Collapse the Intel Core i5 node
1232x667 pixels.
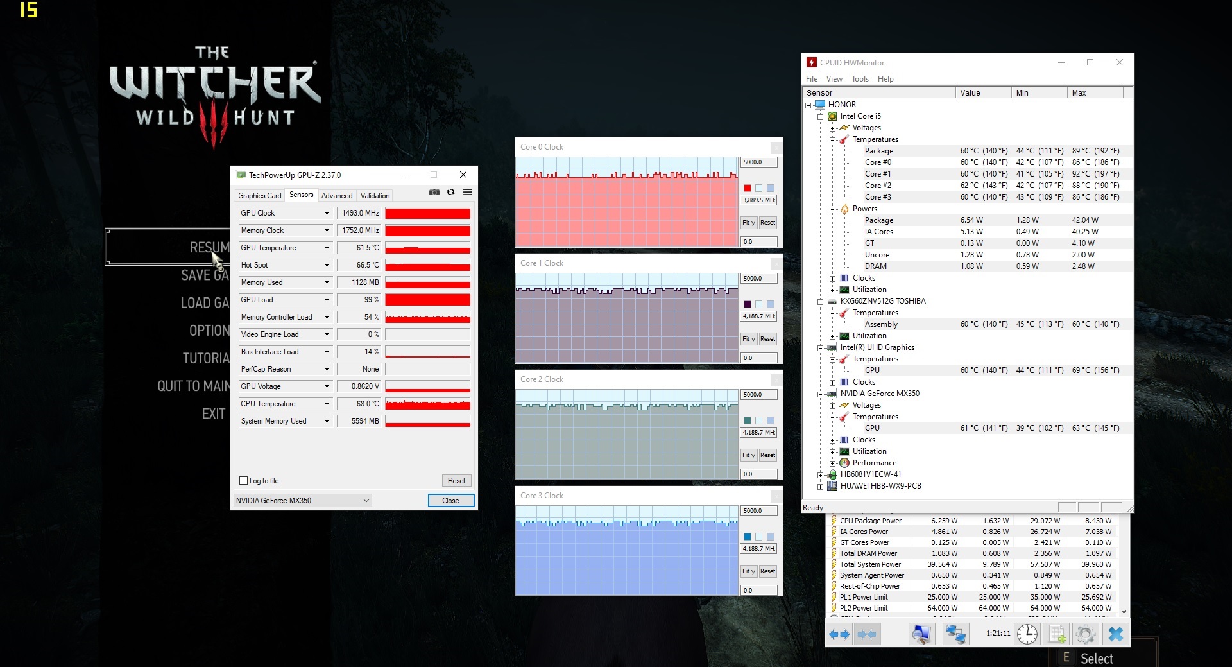(820, 117)
